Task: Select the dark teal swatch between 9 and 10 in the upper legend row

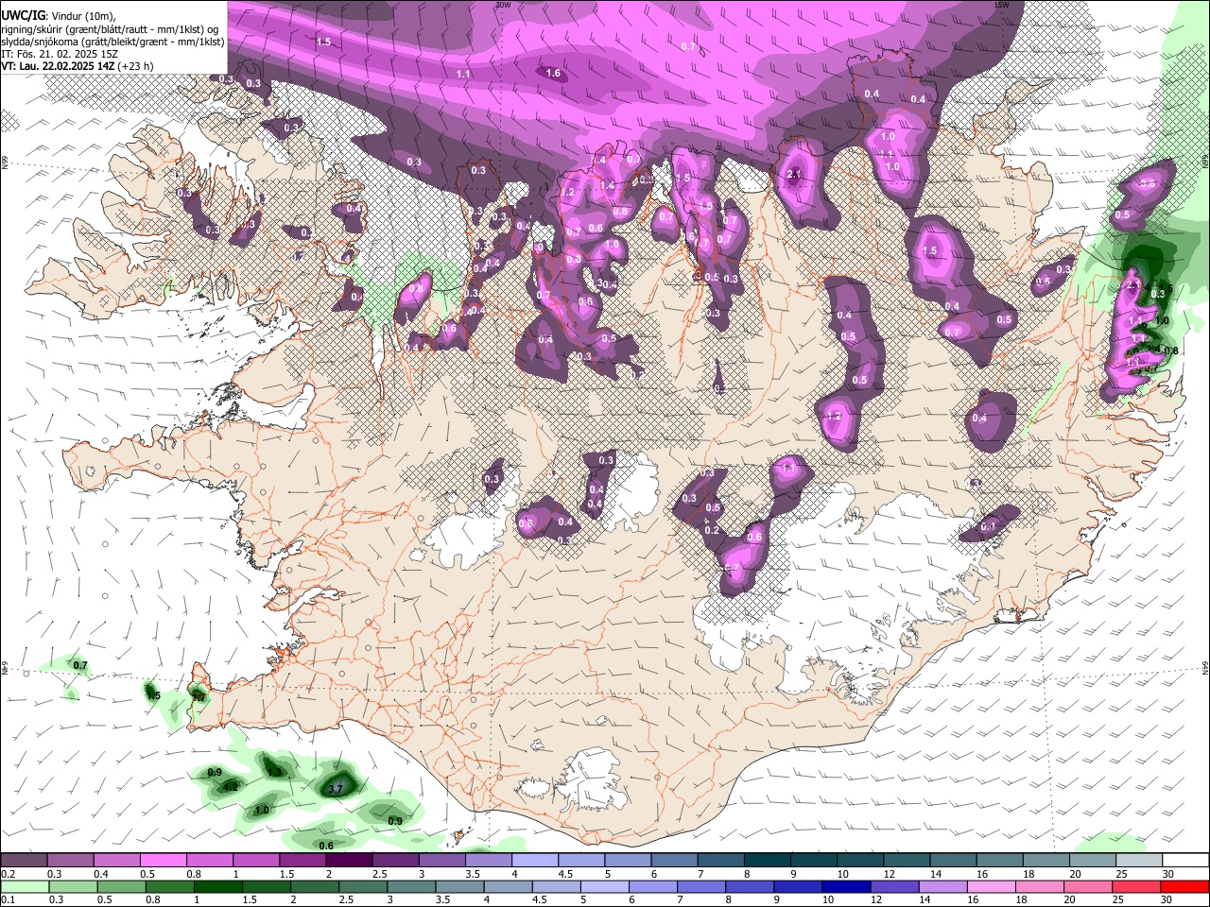Action: (x=814, y=861)
